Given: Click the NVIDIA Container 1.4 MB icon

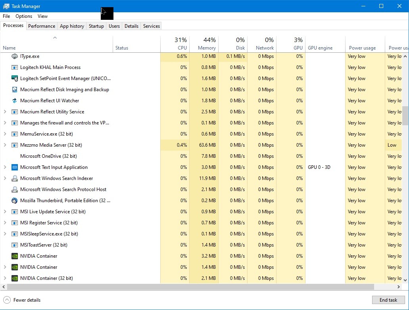Looking at the screenshot, I should tap(15, 267).
